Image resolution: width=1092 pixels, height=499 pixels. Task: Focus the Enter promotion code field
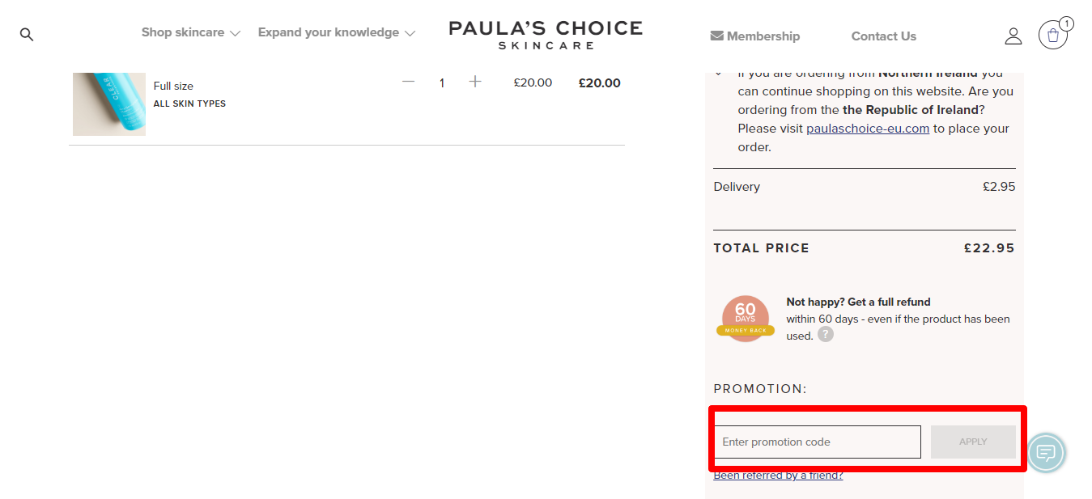coord(818,442)
